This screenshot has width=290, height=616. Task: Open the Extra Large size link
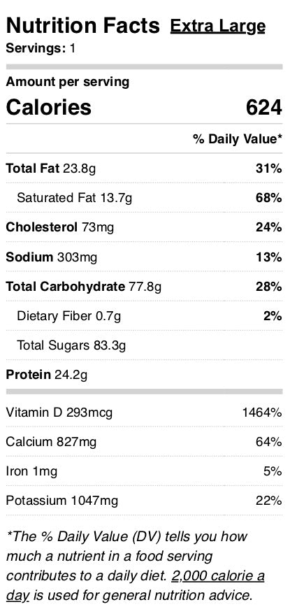pos(218,27)
